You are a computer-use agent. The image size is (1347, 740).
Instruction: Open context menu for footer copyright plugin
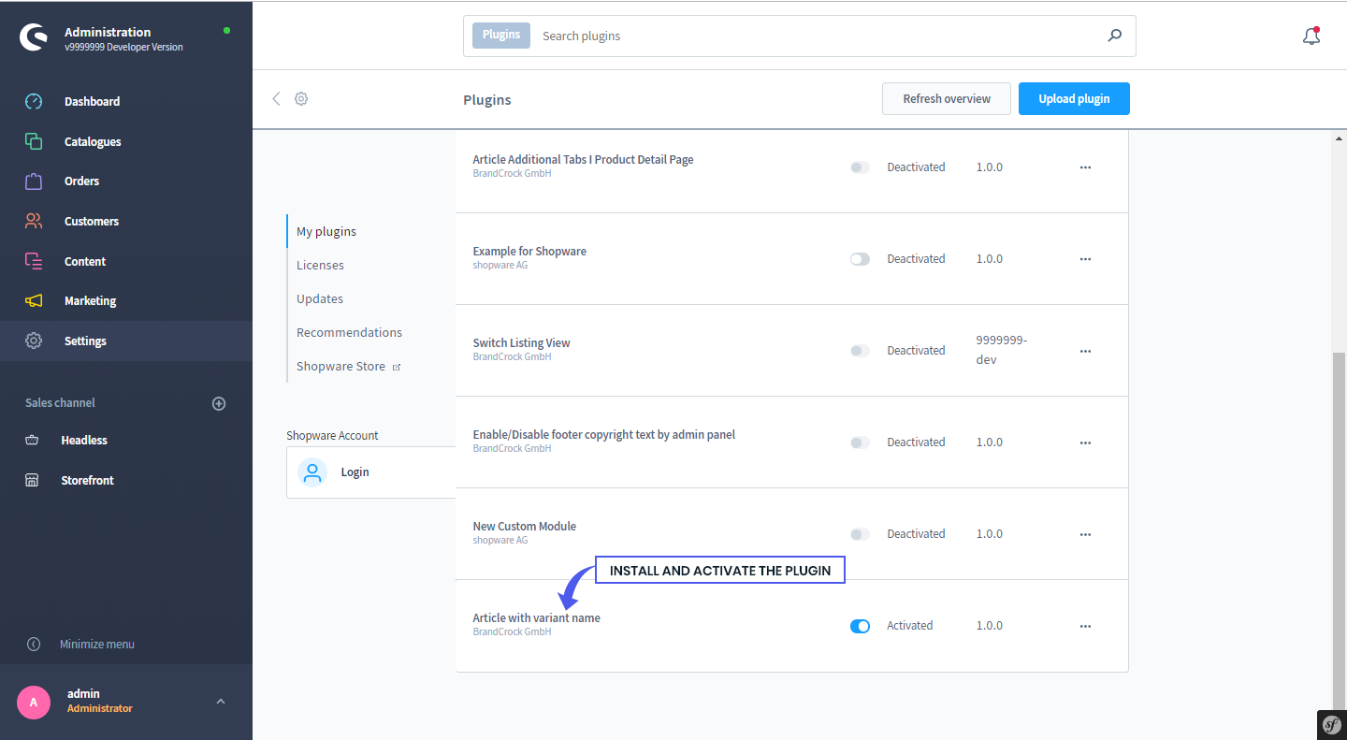(x=1085, y=443)
